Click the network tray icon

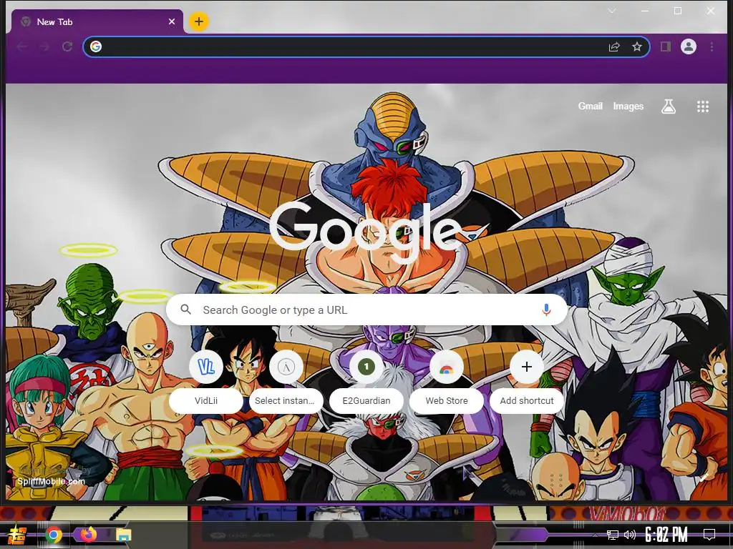(612, 535)
